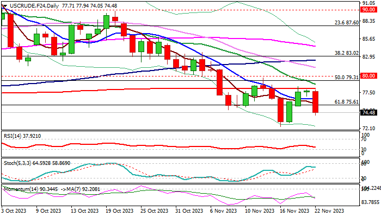Click the red 90.00 price level tag
381x217 pixels.
(368, 10)
